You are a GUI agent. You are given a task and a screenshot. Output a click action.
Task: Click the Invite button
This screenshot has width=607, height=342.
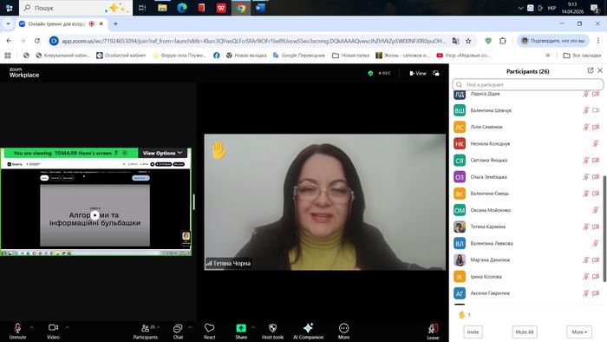[473, 332]
